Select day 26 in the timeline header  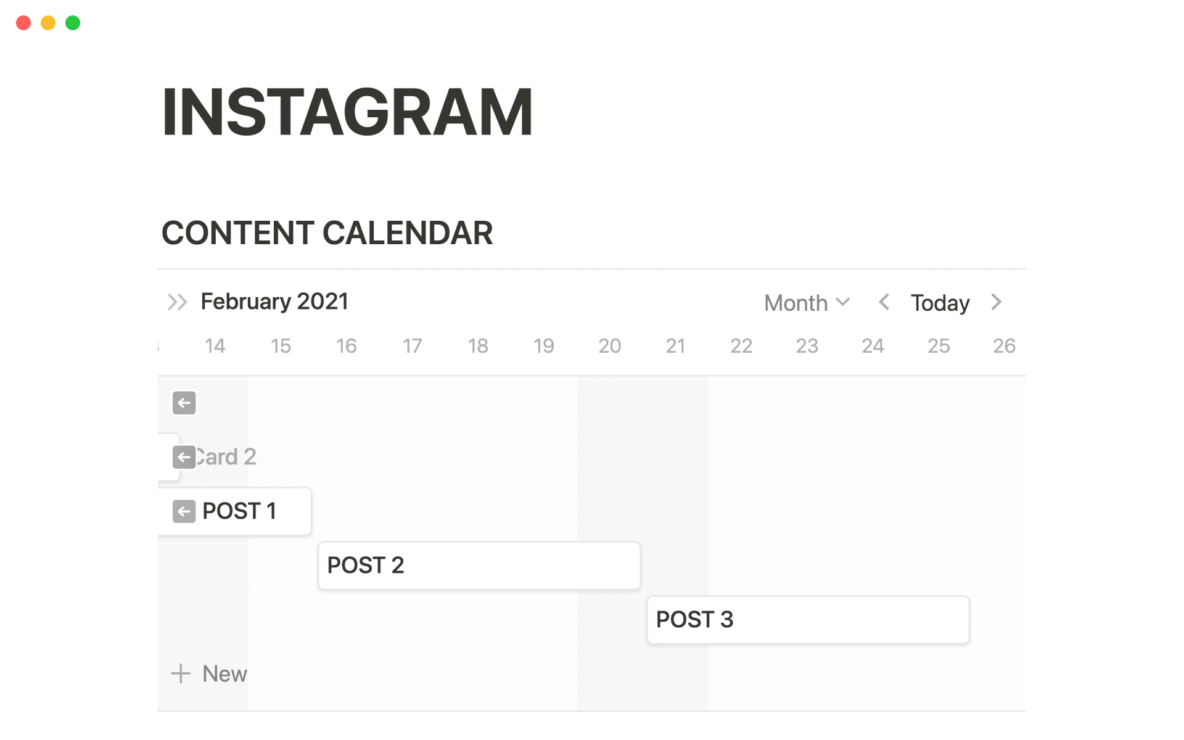[1004, 346]
